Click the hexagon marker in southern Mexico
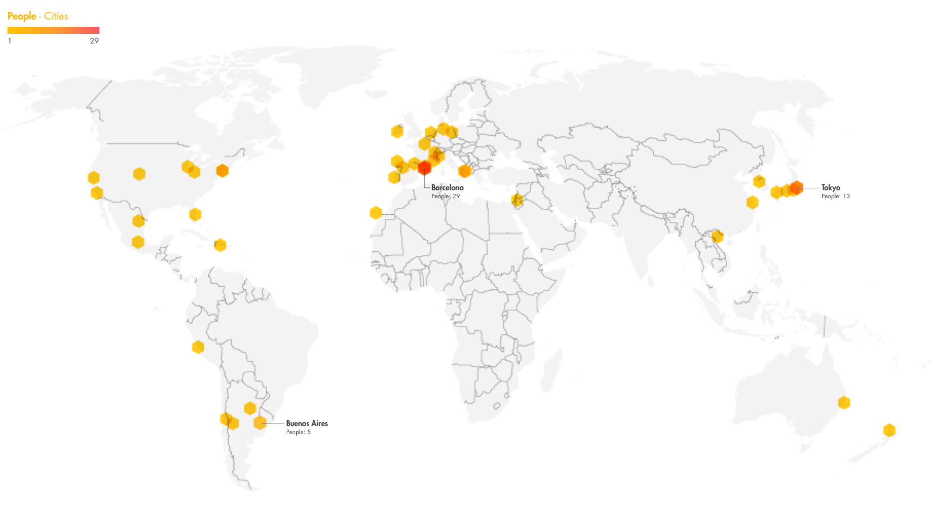The image size is (933, 505). click(x=138, y=242)
